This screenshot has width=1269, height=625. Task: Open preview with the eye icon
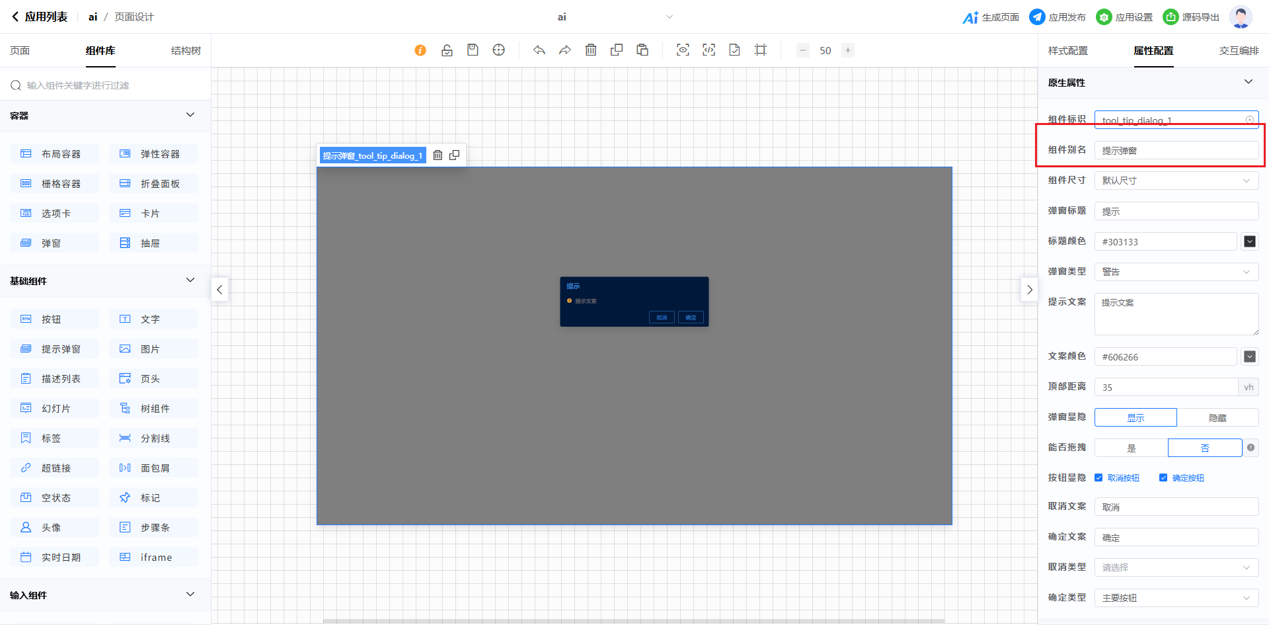pyautogui.click(x=683, y=50)
